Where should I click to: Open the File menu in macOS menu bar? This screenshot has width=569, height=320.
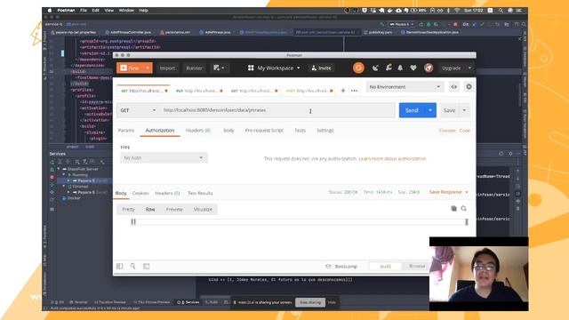pos(84,11)
